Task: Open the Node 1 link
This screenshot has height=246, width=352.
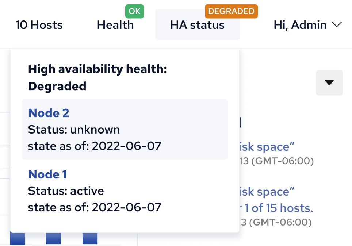Action: 47,174
